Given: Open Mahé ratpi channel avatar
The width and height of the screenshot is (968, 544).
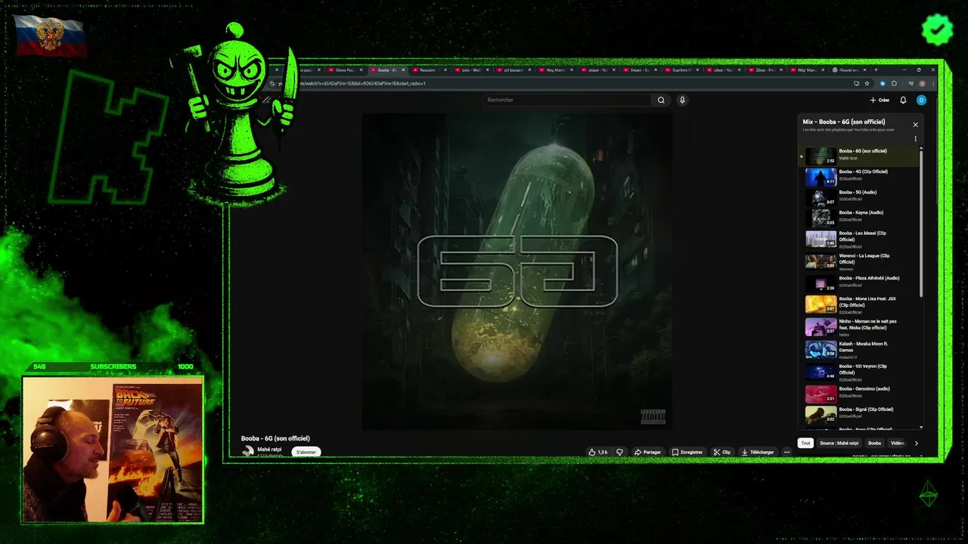Looking at the screenshot, I should click(x=247, y=451).
